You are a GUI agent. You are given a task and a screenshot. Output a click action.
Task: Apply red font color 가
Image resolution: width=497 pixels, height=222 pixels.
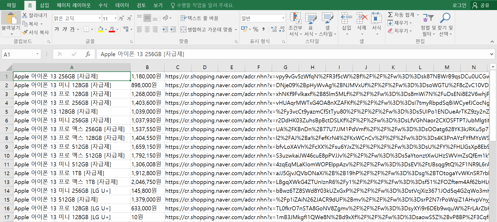tap(112, 29)
